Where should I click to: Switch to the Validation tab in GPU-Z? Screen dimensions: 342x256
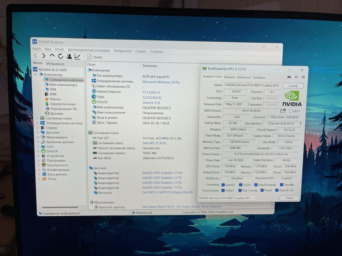pos(259,77)
